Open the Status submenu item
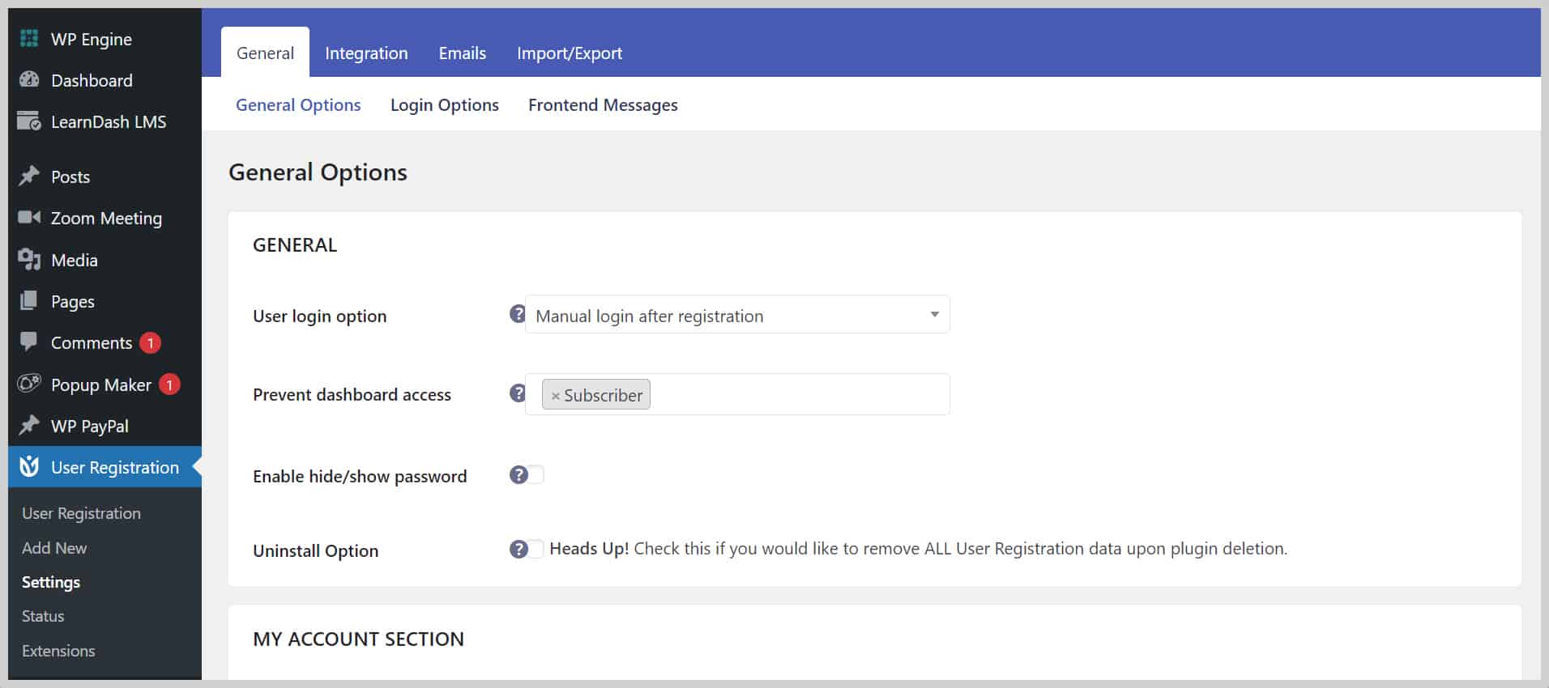The width and height of the screenshot is (1549, 688). point(43,616)
